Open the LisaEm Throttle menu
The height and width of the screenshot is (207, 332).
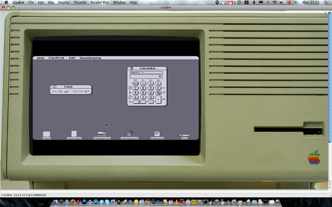pyautogui.click(x=80, y=3)
